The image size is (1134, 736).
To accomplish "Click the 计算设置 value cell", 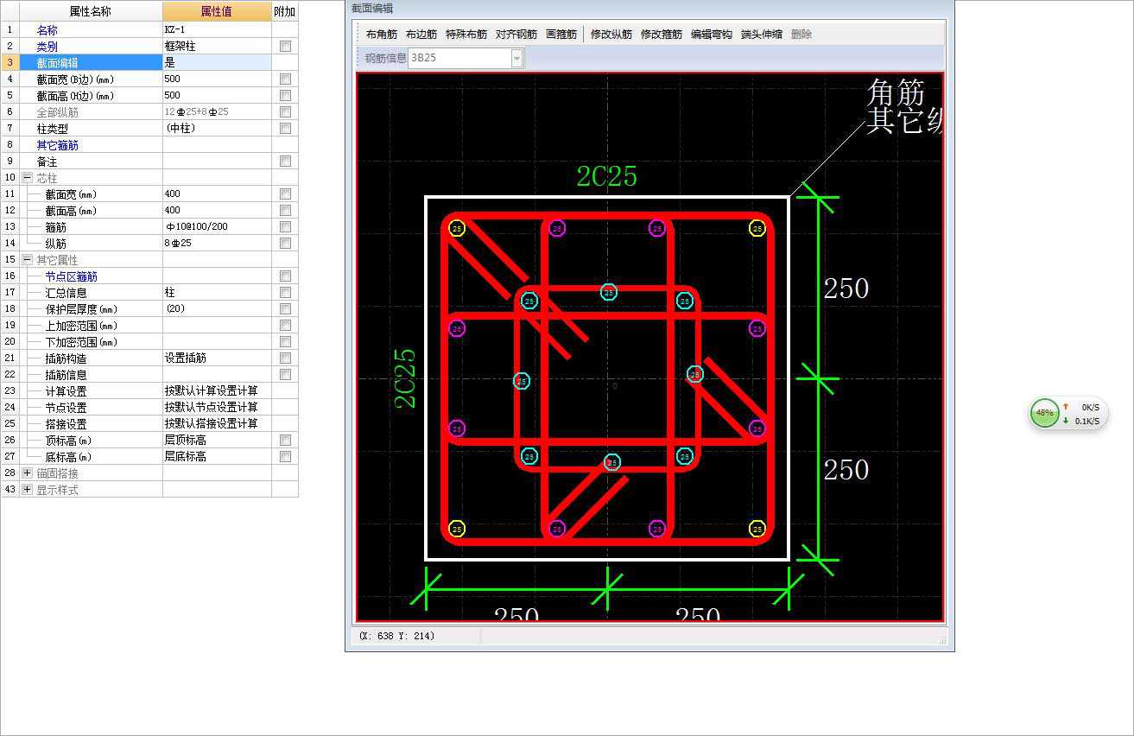I will coord(217,390).
